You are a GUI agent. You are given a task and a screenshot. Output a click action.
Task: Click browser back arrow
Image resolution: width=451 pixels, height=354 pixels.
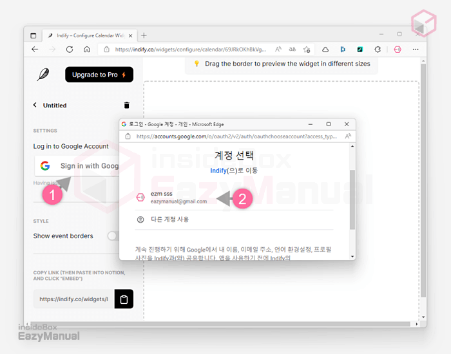pos(35,50)
